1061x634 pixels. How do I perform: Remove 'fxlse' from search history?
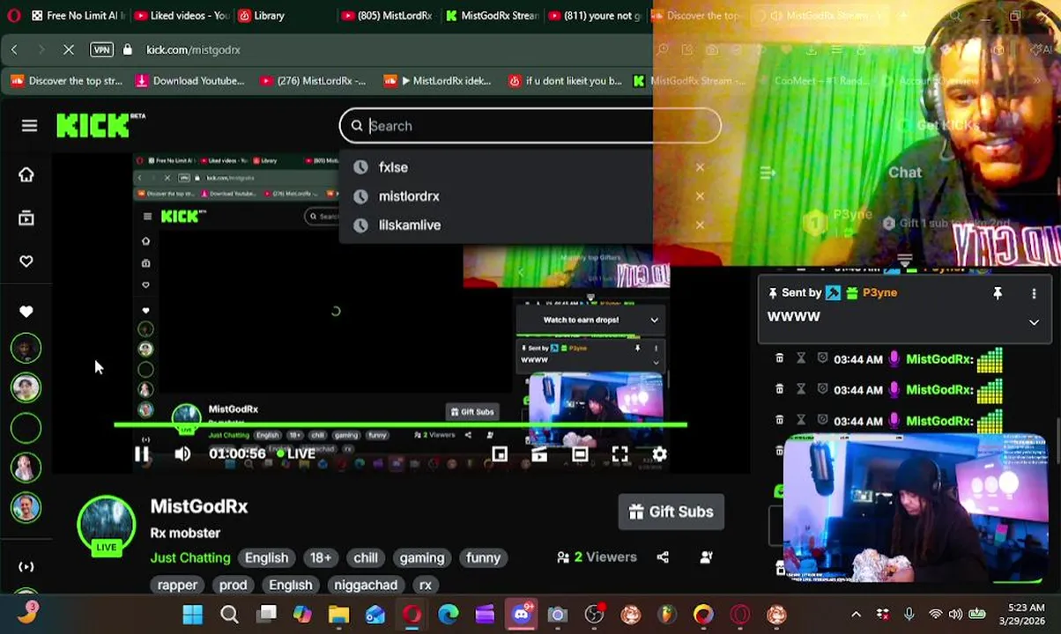point(700,167)
